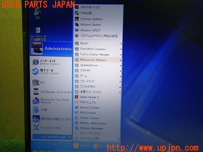Click the Bosch folder icon
This screenshot has height=152, width=203.
pyautogui.click(x=77, y=43)
